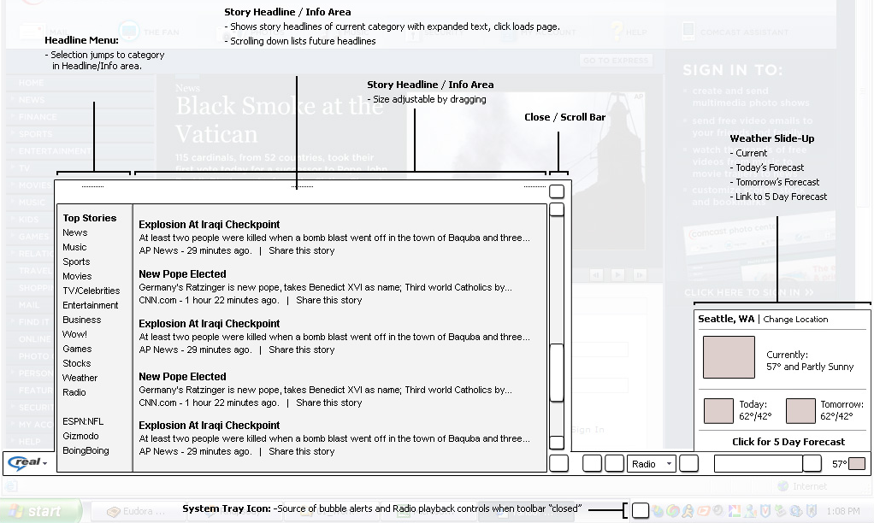Click for 5 Day Forecast link
The width and height of the screenshot is (874, 523).
click(788, 442)
